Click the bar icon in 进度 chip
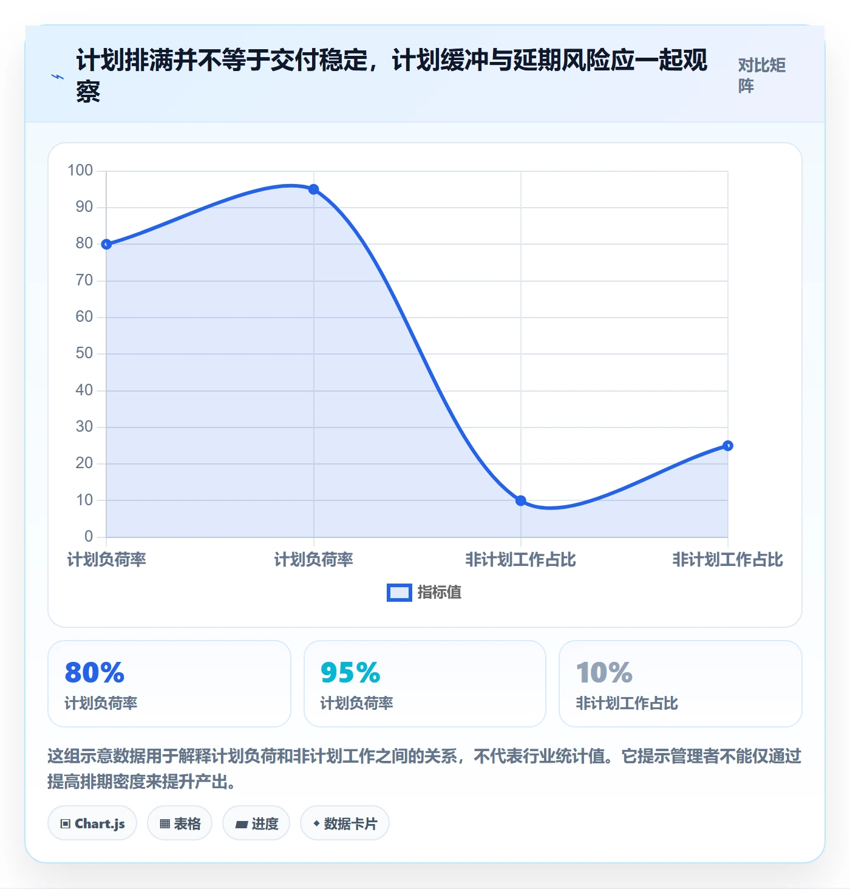Screen dimensions: 850x889 [x=242, y=825]
